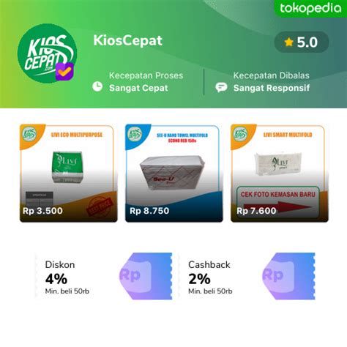The width and height of the screenshot is (347, 347).
Task: Open the Livi Smart Multifold product card
Action: click(x=280, y=173)
